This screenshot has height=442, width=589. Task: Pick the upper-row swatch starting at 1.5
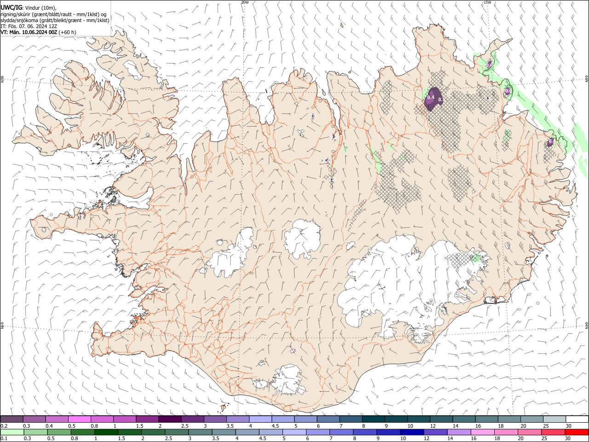coord(147,419)
